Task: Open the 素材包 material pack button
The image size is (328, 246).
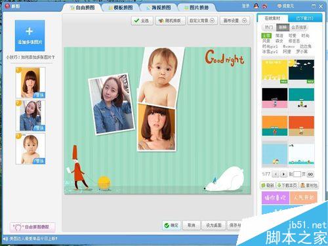Action: tap(308, 186)
